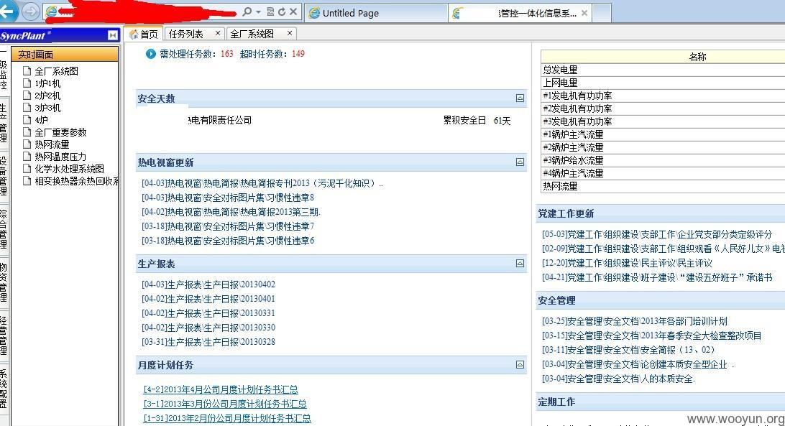
Task: Collapse the 安全天数 section
Action: click(520, 98)
